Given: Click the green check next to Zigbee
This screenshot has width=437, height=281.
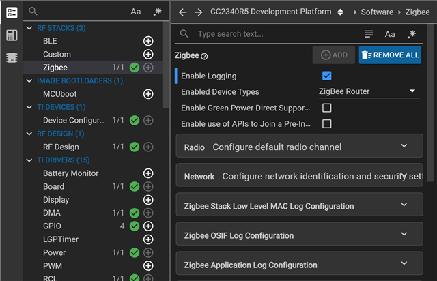Looking at the screenshot, I should click(135, 68).
